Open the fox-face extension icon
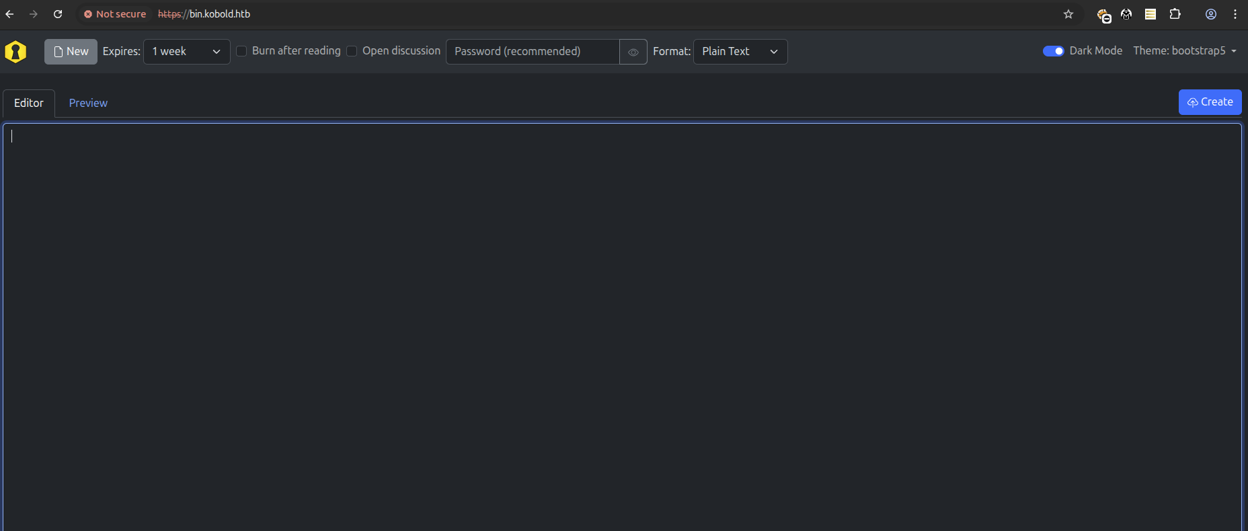Viewport: 1248px width, 531px height. (x=1126, y=14)
